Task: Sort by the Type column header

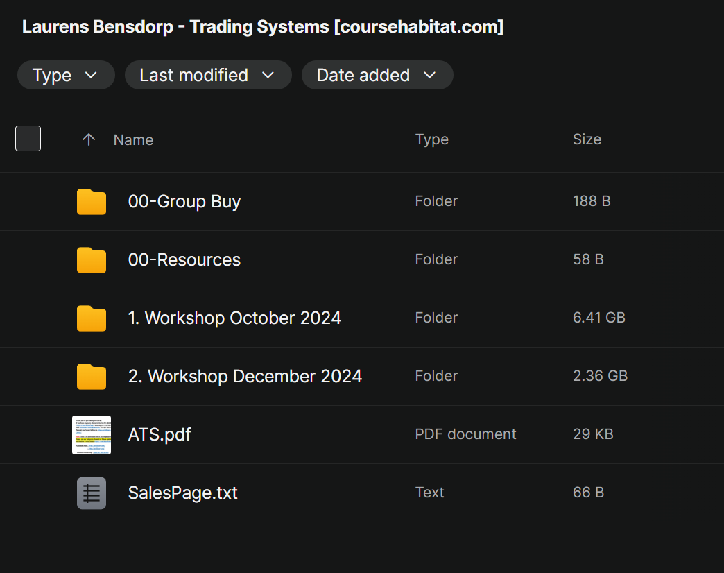Action: 431,139
